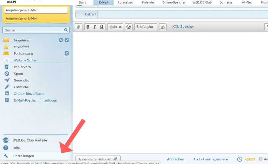Image resolution: width=268 pixels, height=164 pixels.
Task: Open Einstellungen in the sidebar
Action: [23, 156]
